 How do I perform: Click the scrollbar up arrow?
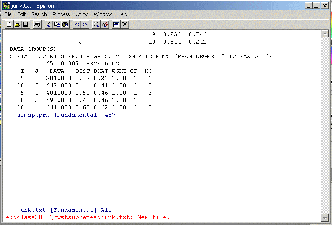[325, 34]
